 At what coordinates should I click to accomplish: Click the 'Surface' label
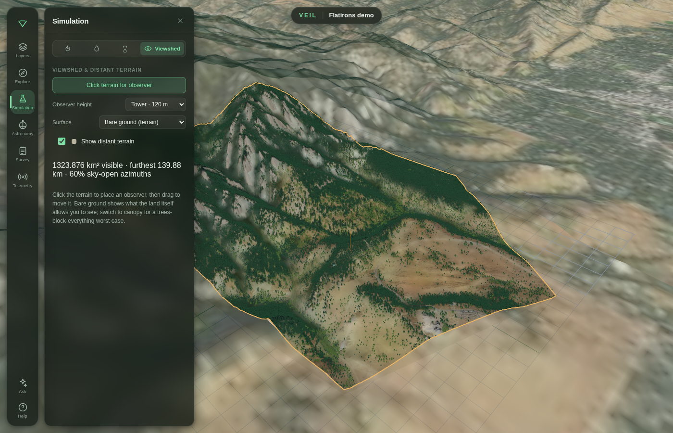62,122
